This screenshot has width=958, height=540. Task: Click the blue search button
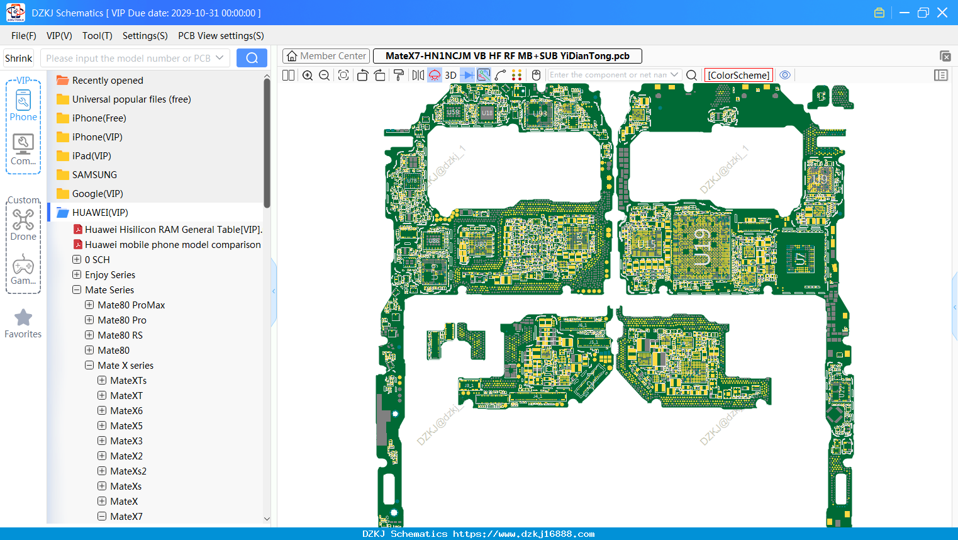coord(252,58)
